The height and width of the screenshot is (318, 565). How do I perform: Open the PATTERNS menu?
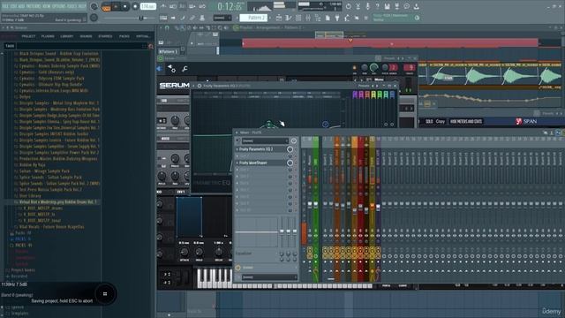(34, 6)
